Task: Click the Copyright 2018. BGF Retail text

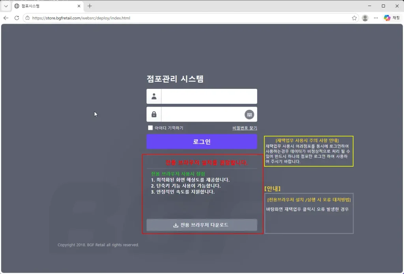Action: click(x=98, y=245)
